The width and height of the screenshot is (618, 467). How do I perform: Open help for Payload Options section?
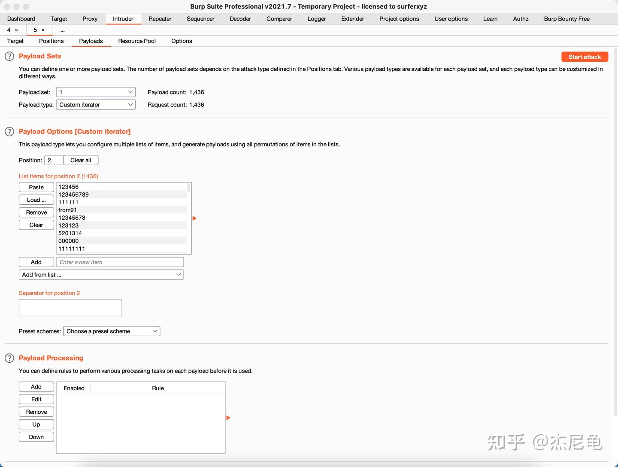pos(9,132)
